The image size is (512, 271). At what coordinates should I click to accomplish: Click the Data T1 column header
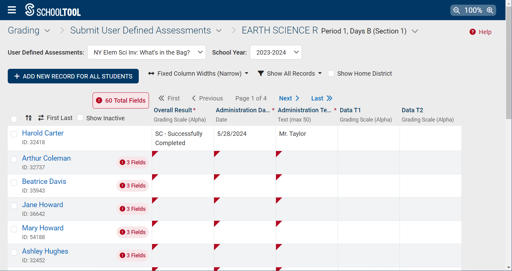[350, 110]
